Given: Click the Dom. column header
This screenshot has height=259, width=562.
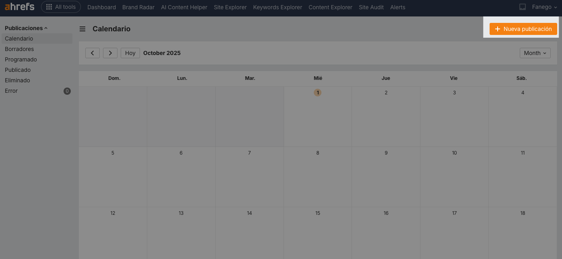Looking at the screenshot, I should [114, 78].
